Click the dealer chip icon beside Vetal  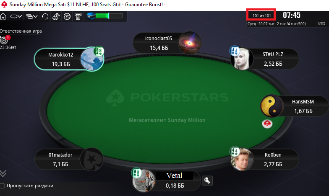point(207,181)
